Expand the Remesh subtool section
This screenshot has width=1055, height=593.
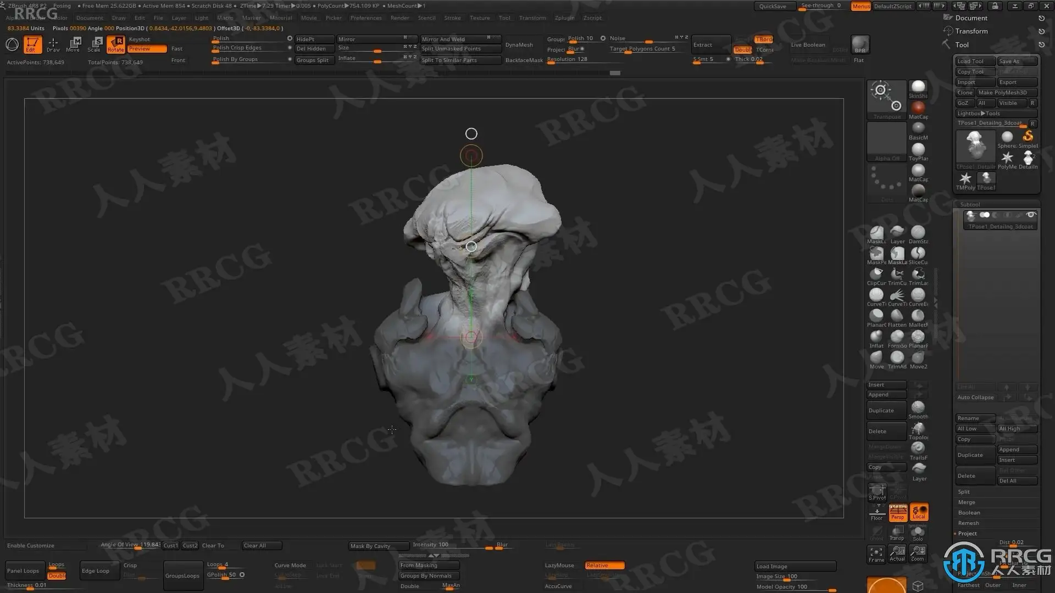click(x=968, y=523)
